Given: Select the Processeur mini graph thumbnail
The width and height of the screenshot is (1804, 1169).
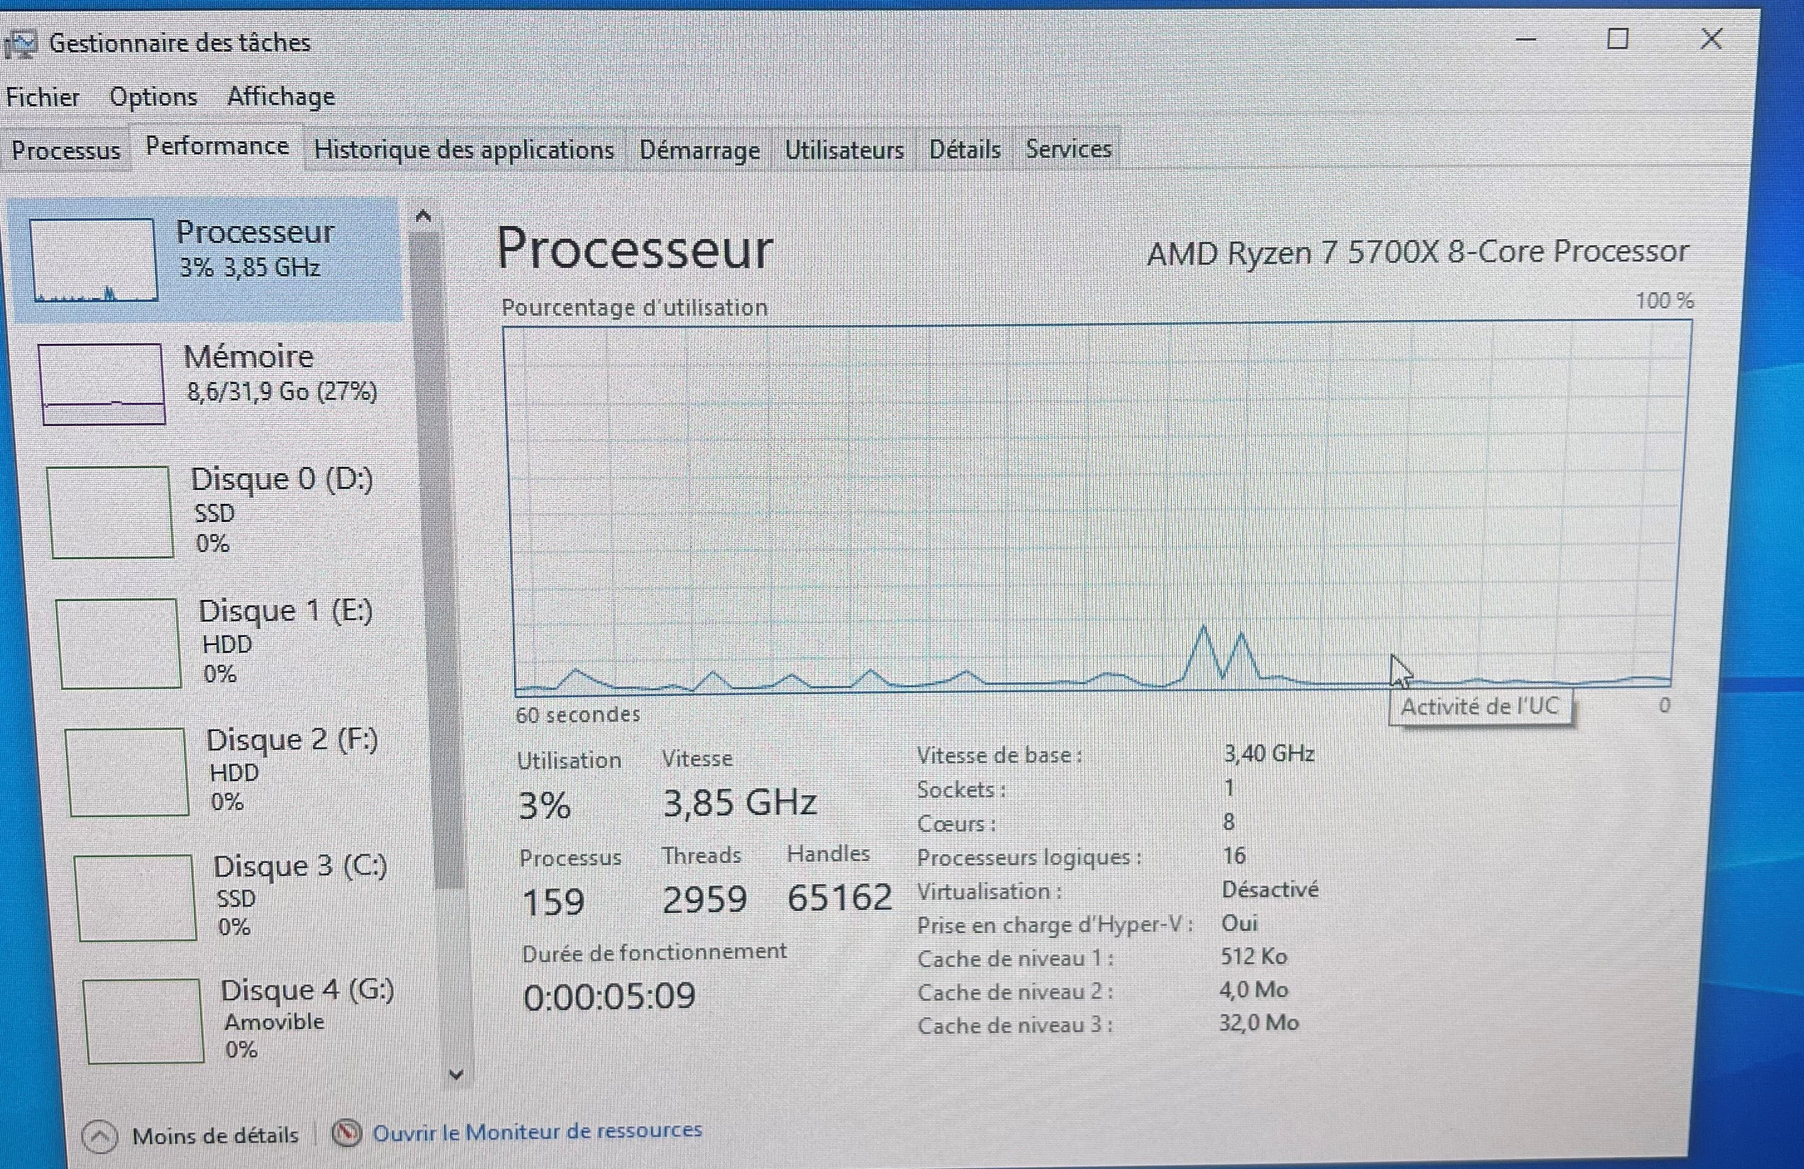Looking at the screenshot, I should [94, 260].
